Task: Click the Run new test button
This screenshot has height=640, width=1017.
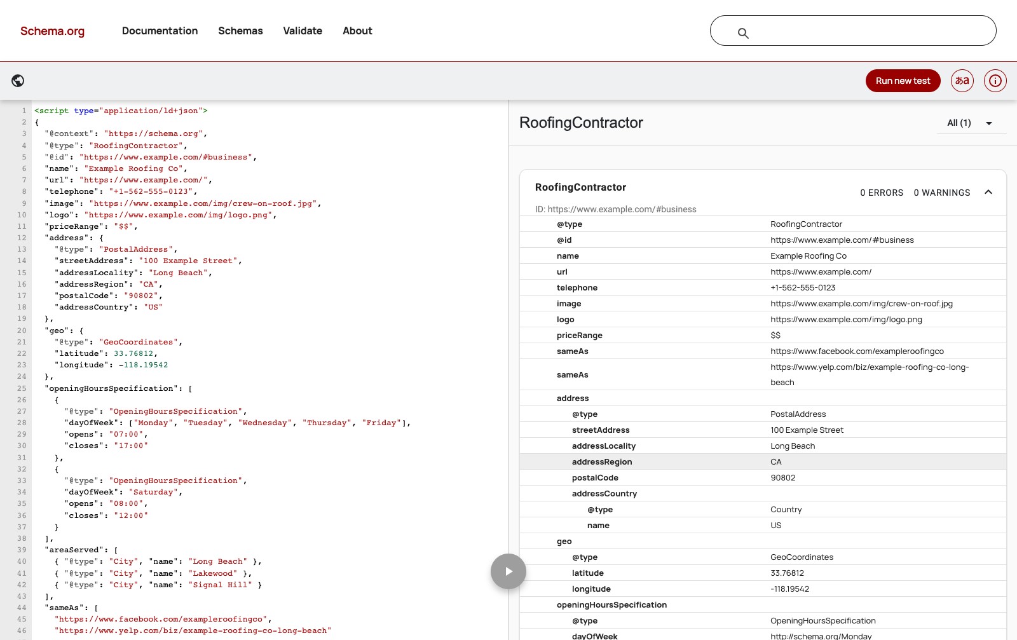Action: tap(903, 81)
